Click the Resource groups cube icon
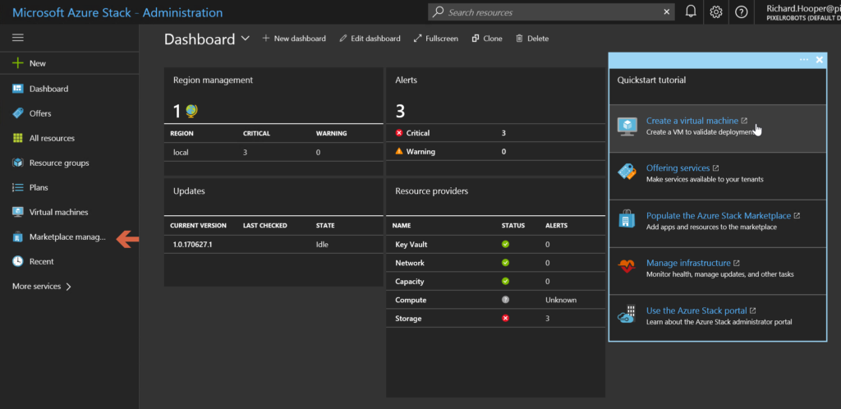 point(18,163)
